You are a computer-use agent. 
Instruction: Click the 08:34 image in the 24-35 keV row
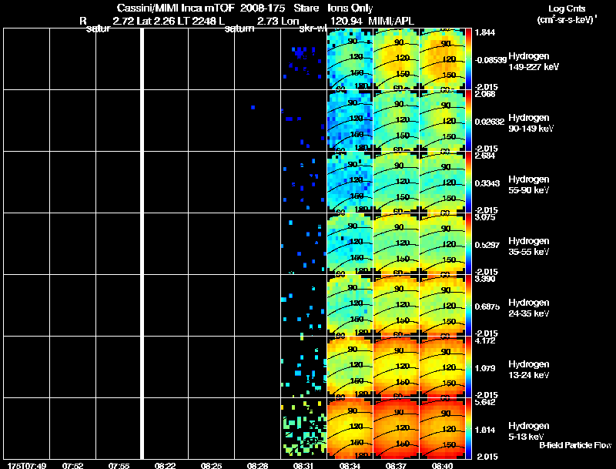tap(350, 305)
